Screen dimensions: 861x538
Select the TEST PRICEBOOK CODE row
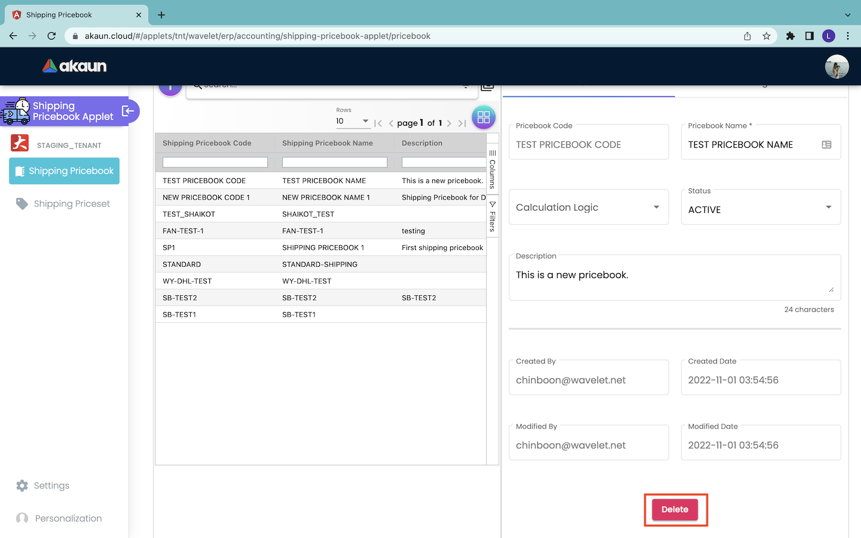[x=320, y=181]
